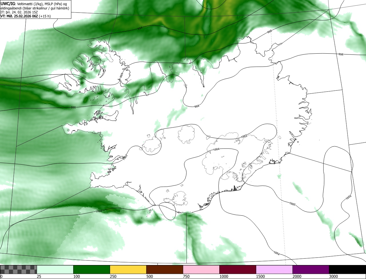Click the 'eldingaábendi (bláar strikalínur / gul hámörk)' line

[35, 8]
